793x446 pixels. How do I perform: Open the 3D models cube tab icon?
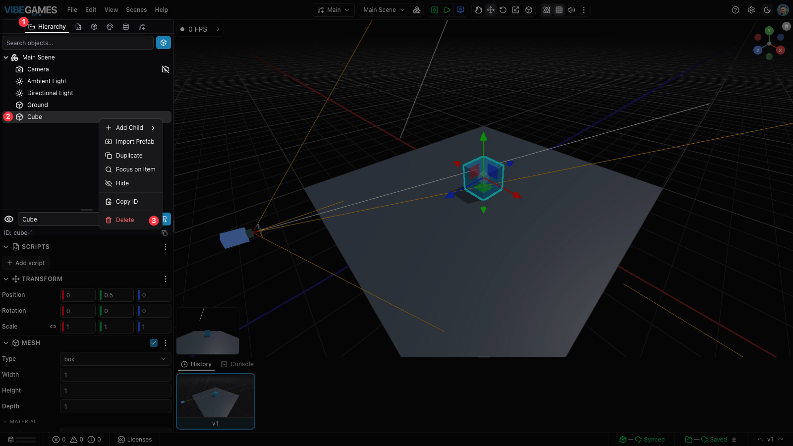[x=94, y=27]
